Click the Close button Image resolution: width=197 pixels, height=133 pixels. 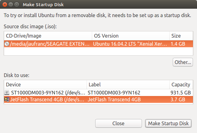(x=119, y=123)
